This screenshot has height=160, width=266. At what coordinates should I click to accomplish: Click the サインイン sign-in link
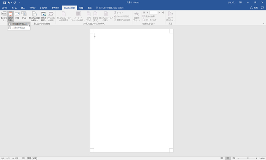[x=231, y=2]
